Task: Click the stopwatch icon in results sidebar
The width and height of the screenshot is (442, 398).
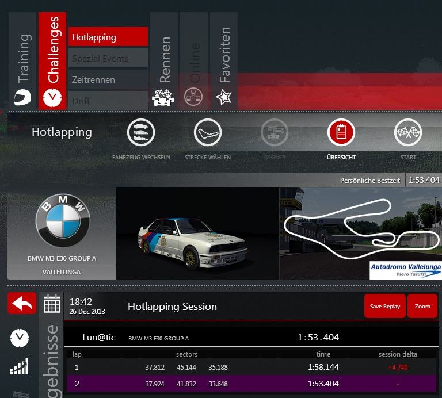Action: coord(20,338)
